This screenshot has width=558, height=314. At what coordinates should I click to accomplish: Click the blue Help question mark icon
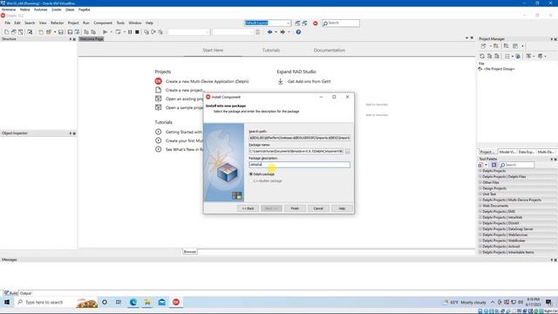click(x=298, y=32)
